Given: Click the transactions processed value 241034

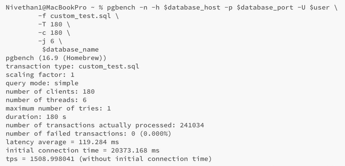Looking at the screenshot, I should [192, 125].
